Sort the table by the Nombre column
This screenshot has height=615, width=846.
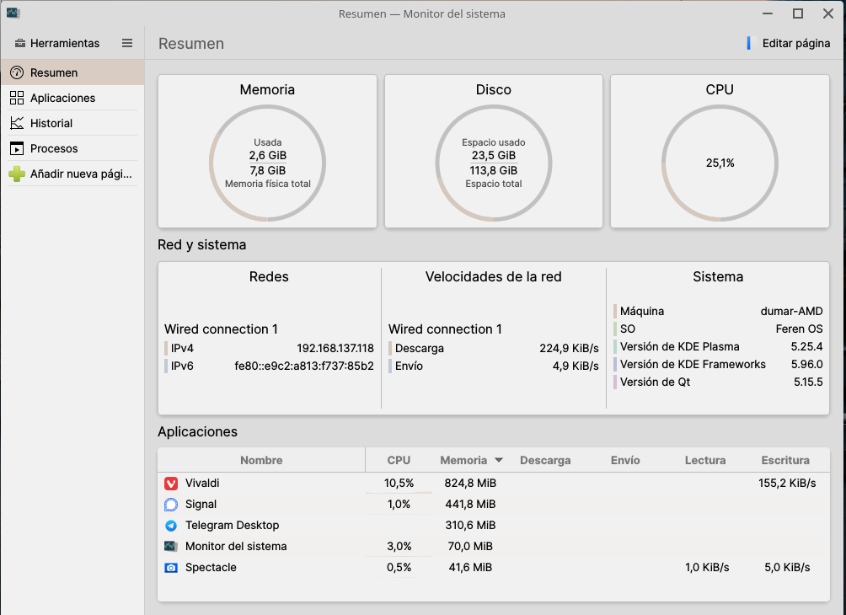(261, 460)
